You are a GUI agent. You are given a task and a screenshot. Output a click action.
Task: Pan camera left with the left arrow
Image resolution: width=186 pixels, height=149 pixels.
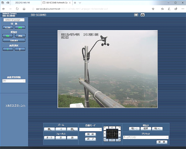pyautogui.click(x=105, y=134)
